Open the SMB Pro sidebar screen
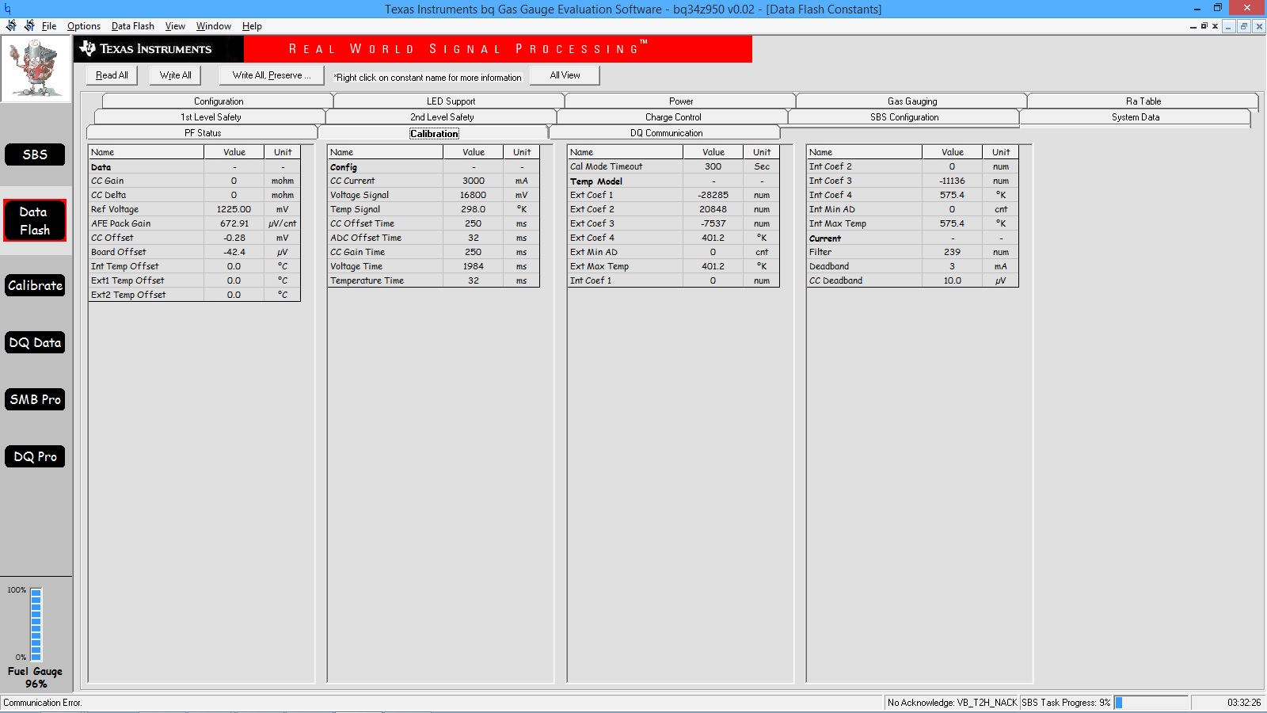 point(35,399)
